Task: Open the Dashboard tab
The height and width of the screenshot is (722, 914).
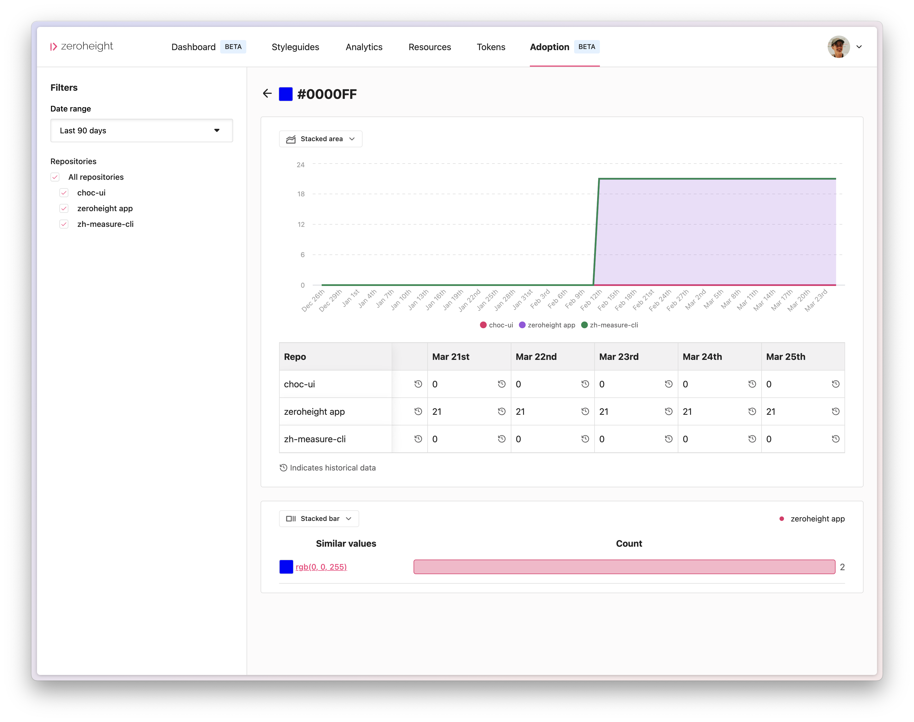Action: click(x=208, y=47)
